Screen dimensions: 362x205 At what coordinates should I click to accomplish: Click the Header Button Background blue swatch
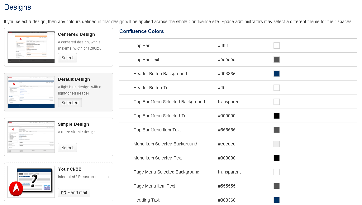(277, 74)
